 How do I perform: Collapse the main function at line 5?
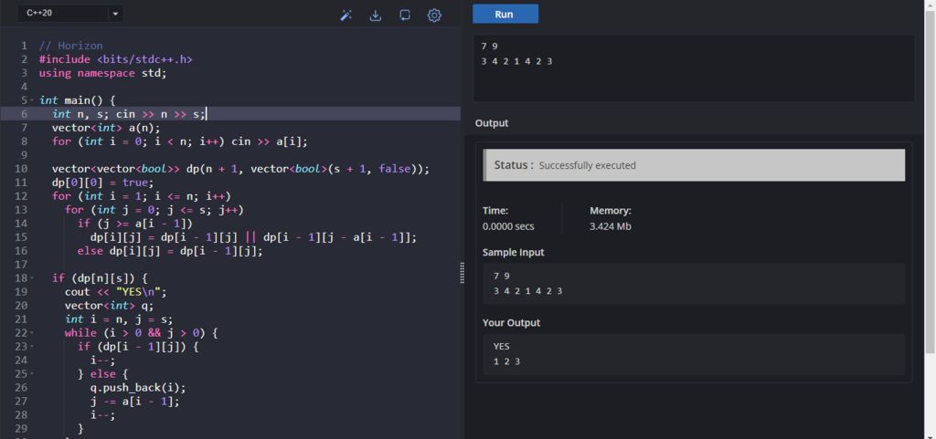pos(32,99)
